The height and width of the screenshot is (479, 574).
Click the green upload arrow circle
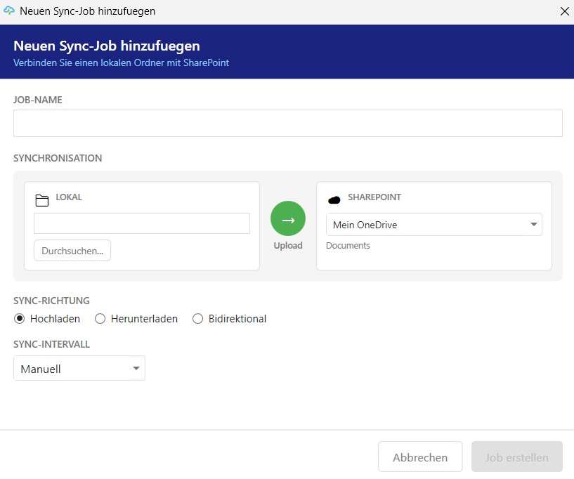tap(288, 218)
